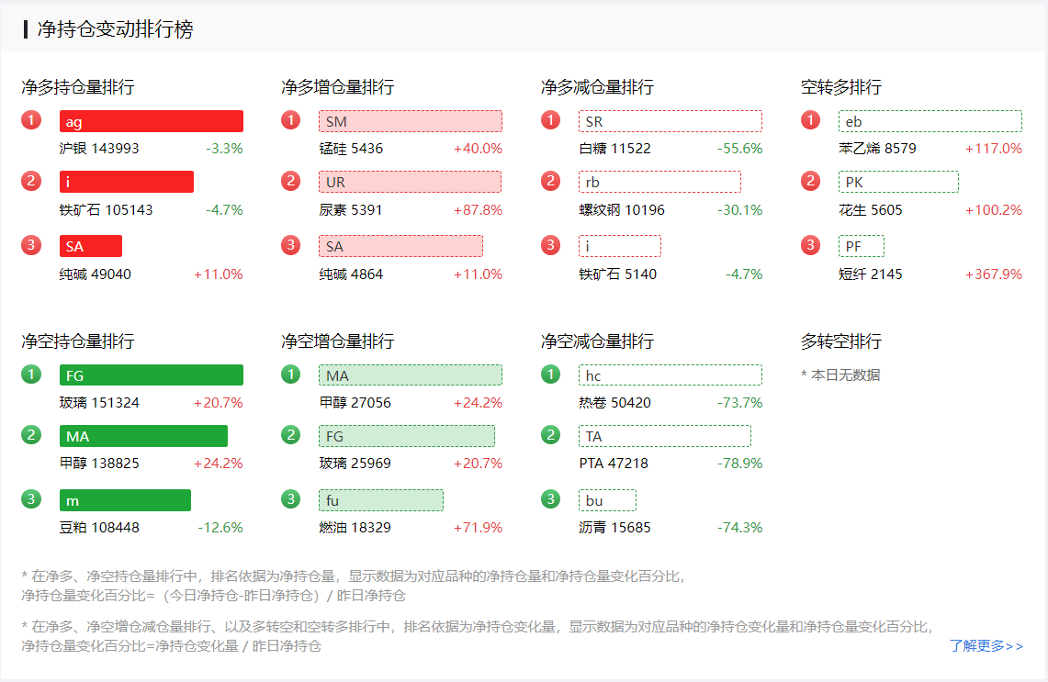Click the 净持仓变动排行榜 heading
This screenshot has height=682, width=1048.
[x=115, y=29]
